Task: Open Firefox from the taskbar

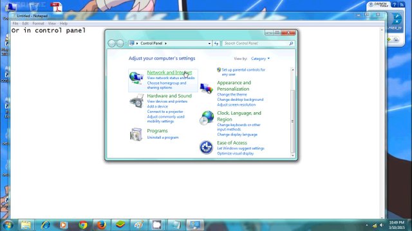Action: tap(102, 225)
